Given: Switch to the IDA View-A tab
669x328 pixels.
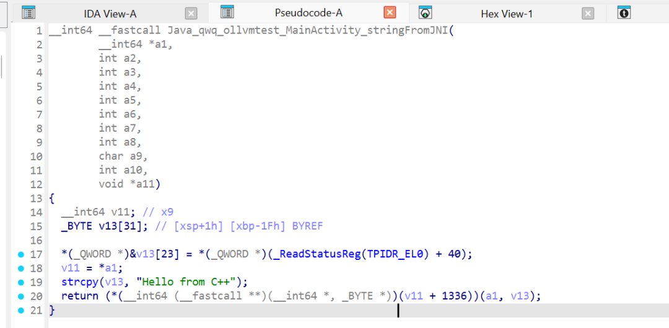Looking at the screenshot, I should click(x=110, y=14).
